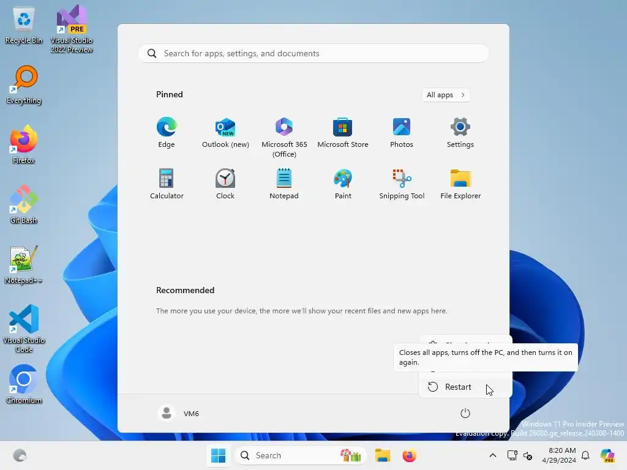This screenshot has width=627, height=470.
Task: Launch Outlook (new) pinned app
Action: coord(225,133)
